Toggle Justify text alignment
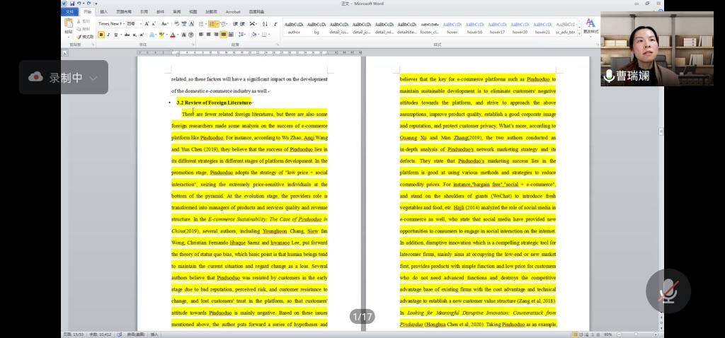The width and height of the screenshot is (725, 338). tap(224, 34)
